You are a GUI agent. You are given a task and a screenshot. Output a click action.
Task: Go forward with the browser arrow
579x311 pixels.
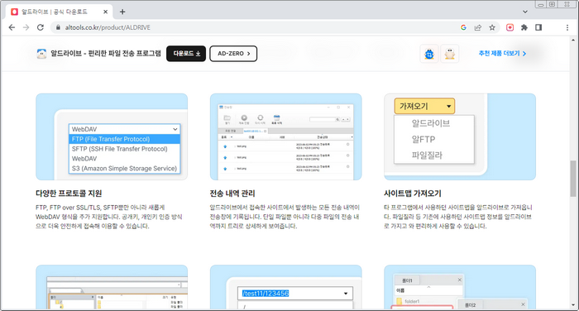coord(26,27)
